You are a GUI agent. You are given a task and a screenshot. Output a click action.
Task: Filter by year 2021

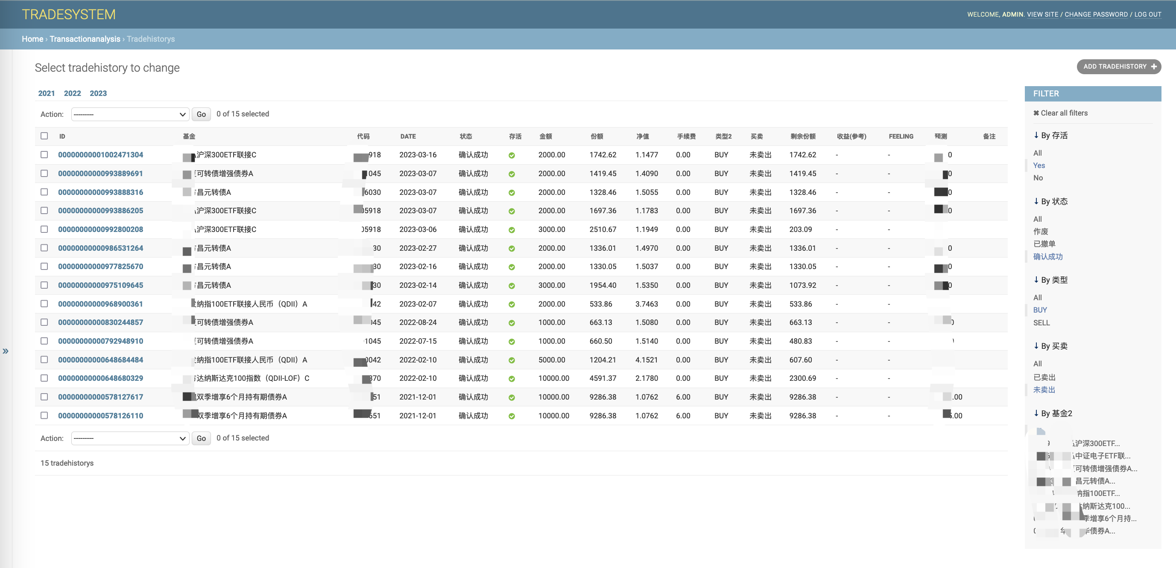46,93
